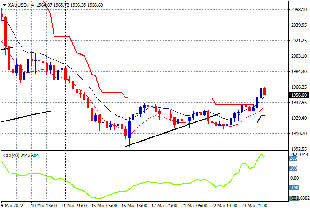Click the CCI 0.00 level label
The height and width of the screenshot is (211, 310).
pos(294,178)
